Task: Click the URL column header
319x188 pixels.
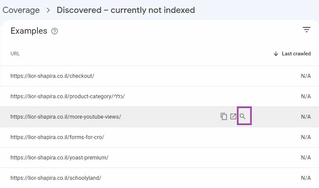Action: (15, 54)
